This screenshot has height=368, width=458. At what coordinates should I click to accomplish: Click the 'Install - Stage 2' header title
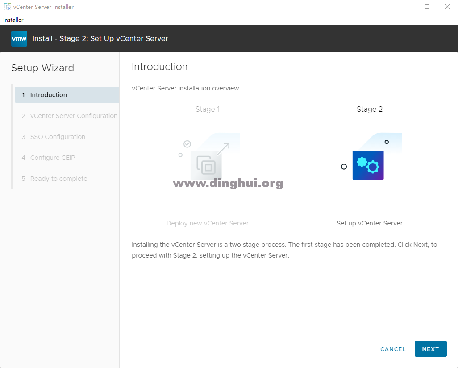click(x=100, y=38)
